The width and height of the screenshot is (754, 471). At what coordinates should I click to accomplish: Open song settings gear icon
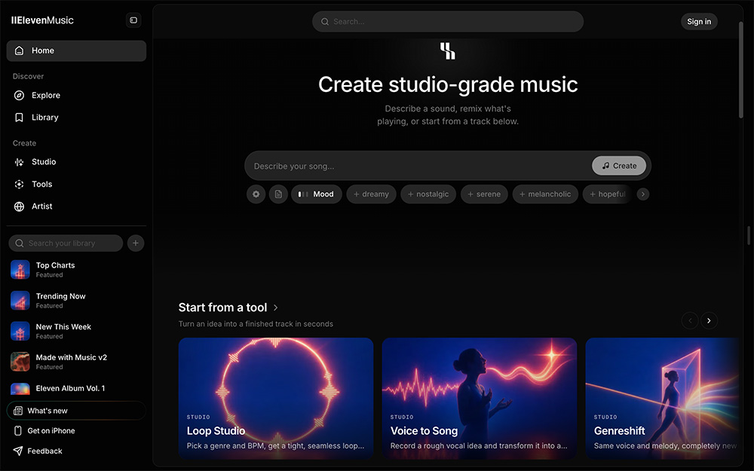(256, 194)
